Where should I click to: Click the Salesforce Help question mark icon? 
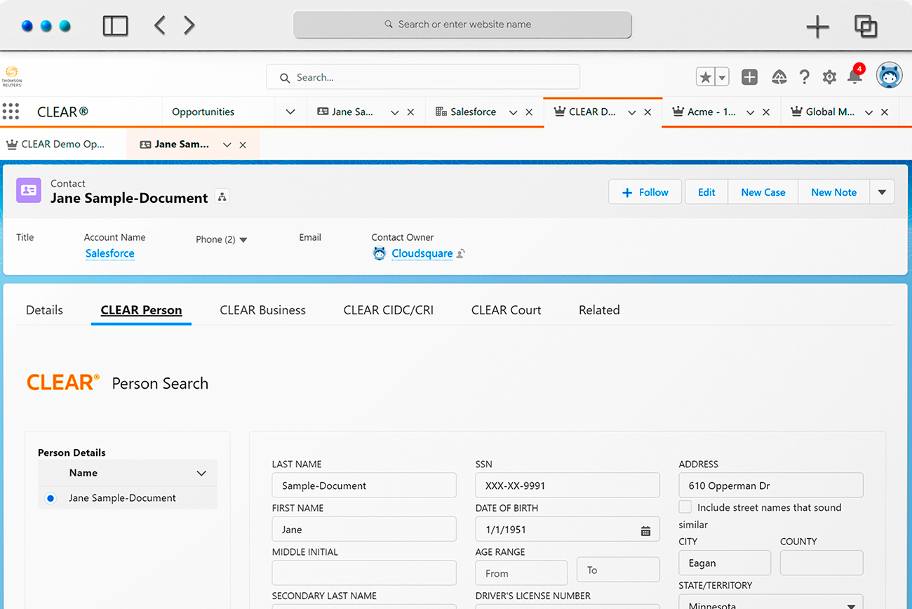click(804, 77)
